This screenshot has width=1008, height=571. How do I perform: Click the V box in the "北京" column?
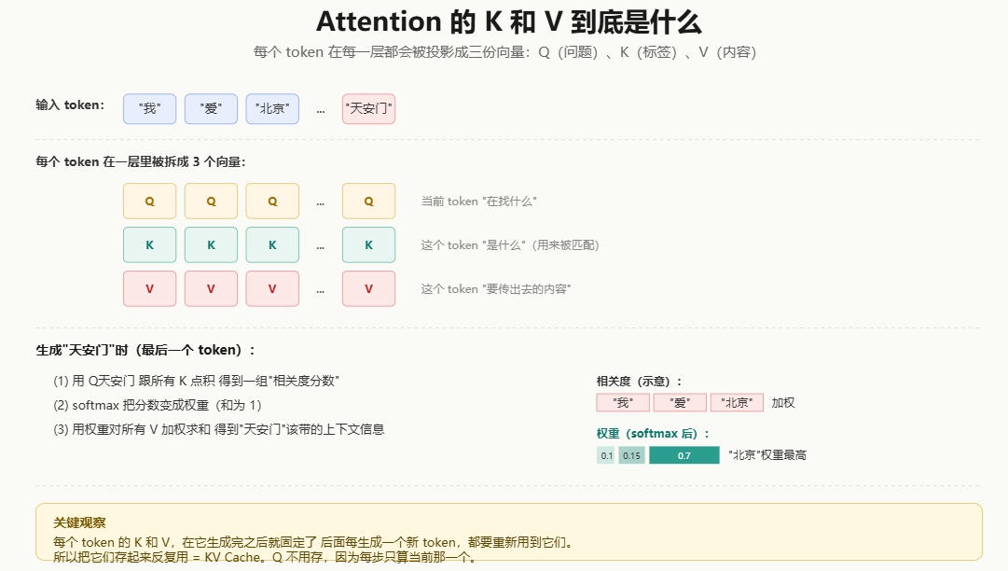coord(272,288)
